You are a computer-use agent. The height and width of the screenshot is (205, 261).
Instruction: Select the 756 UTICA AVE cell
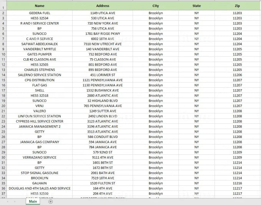click(102, 28)
